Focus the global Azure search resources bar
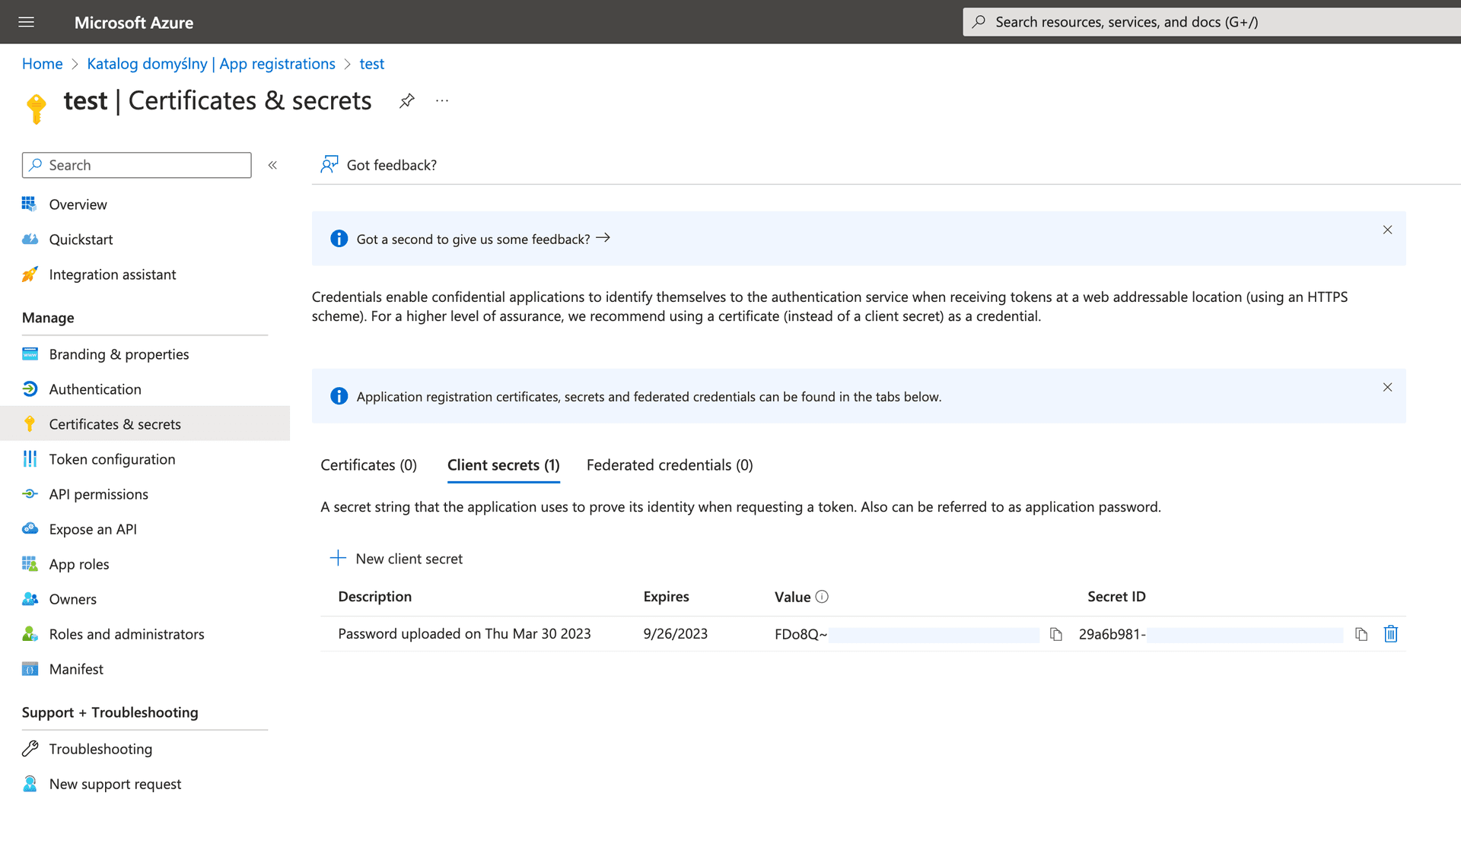This screenshot has width=1461, height=853. [x=1210, y=22]
